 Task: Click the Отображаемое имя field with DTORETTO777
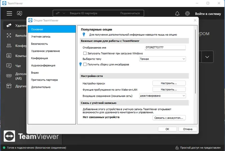pos(165,47)
